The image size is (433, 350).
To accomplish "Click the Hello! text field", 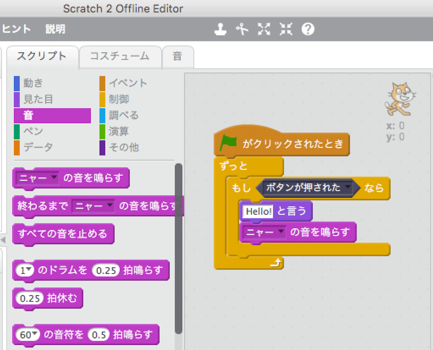I will [258, 211].
